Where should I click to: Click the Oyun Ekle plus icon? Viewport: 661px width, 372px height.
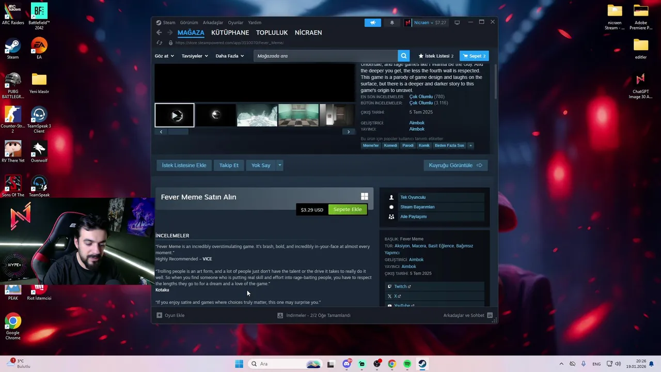tap(160, 315)
